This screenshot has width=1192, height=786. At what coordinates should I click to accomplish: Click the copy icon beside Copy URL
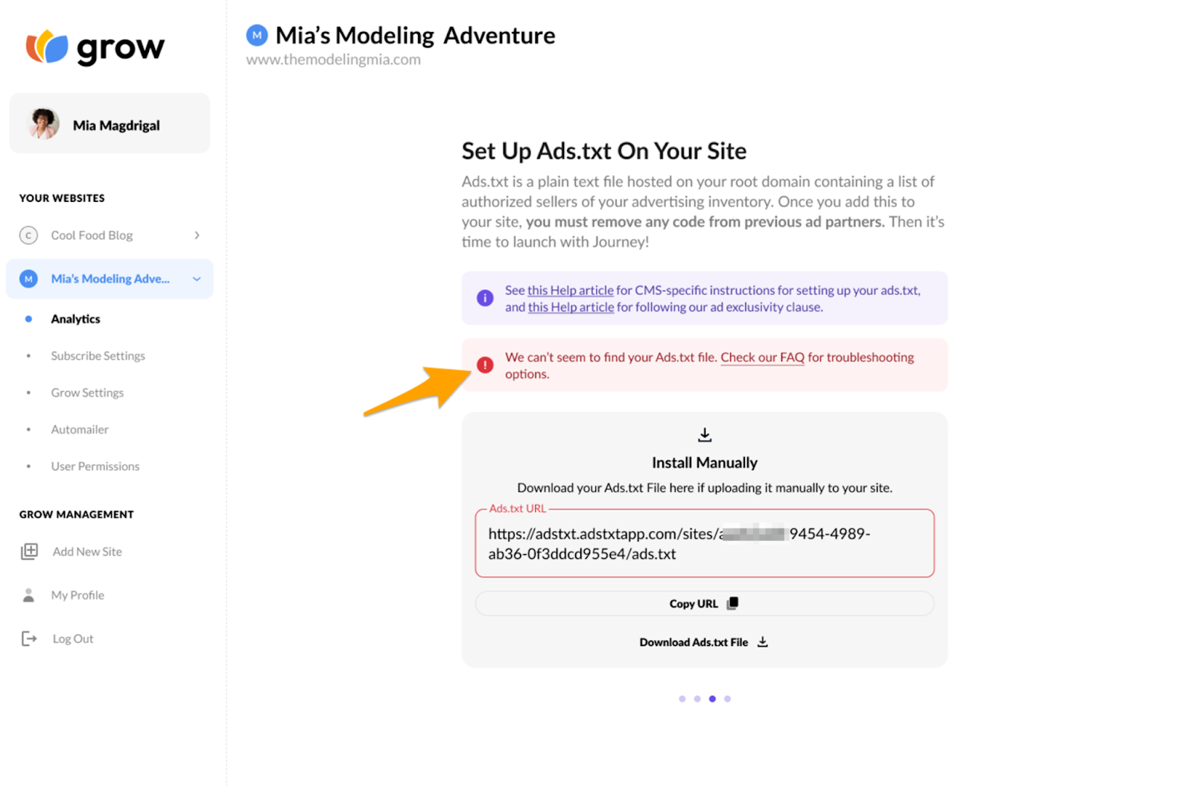(x=733, y=603)
